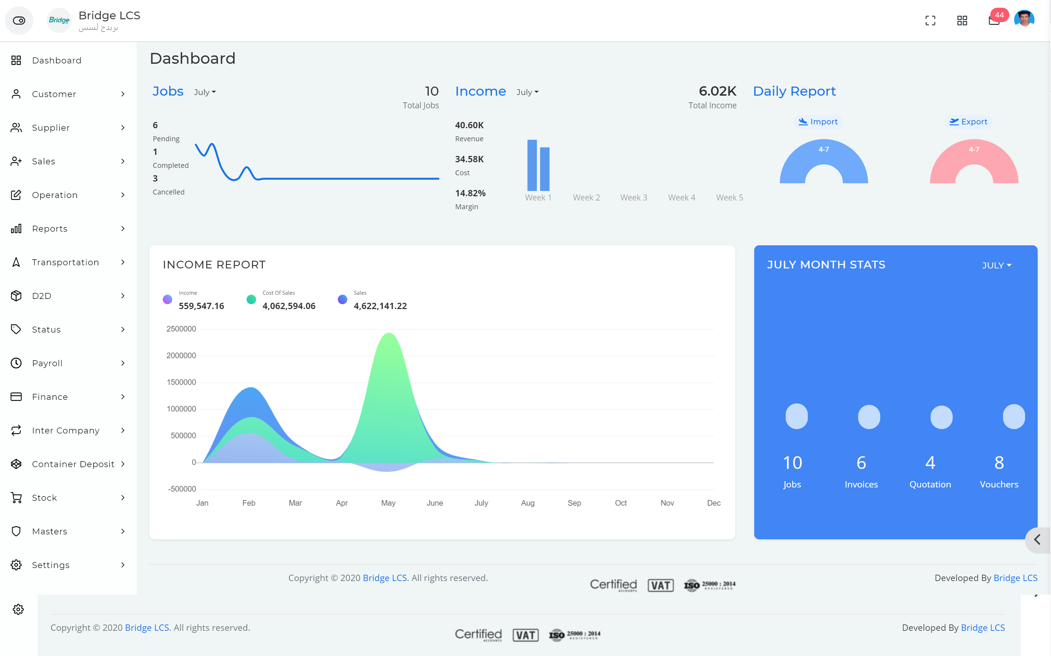
Task: Toggle the sidebar collapse switch
Action: (x=19, y=20)
